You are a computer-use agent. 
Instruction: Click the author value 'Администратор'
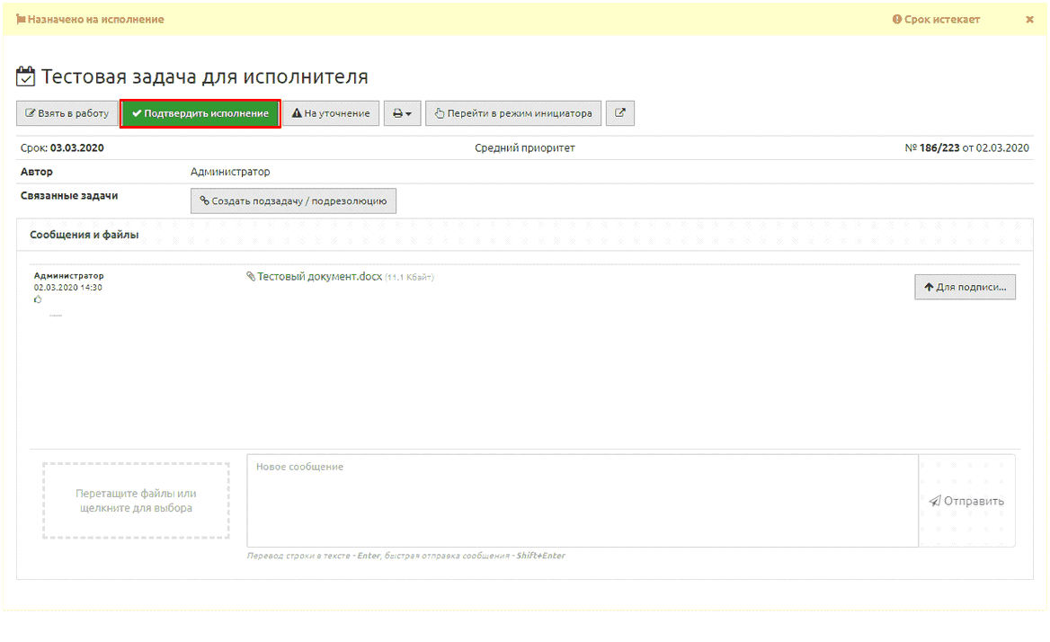(230, 172)
